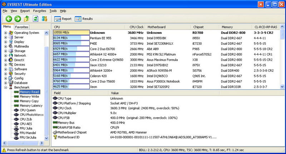Open the Report menu

click(x=25, y=11)
